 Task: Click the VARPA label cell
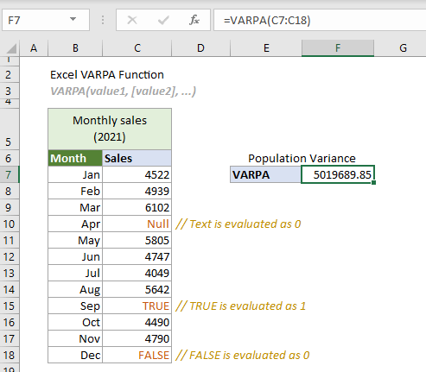point(266,174)
